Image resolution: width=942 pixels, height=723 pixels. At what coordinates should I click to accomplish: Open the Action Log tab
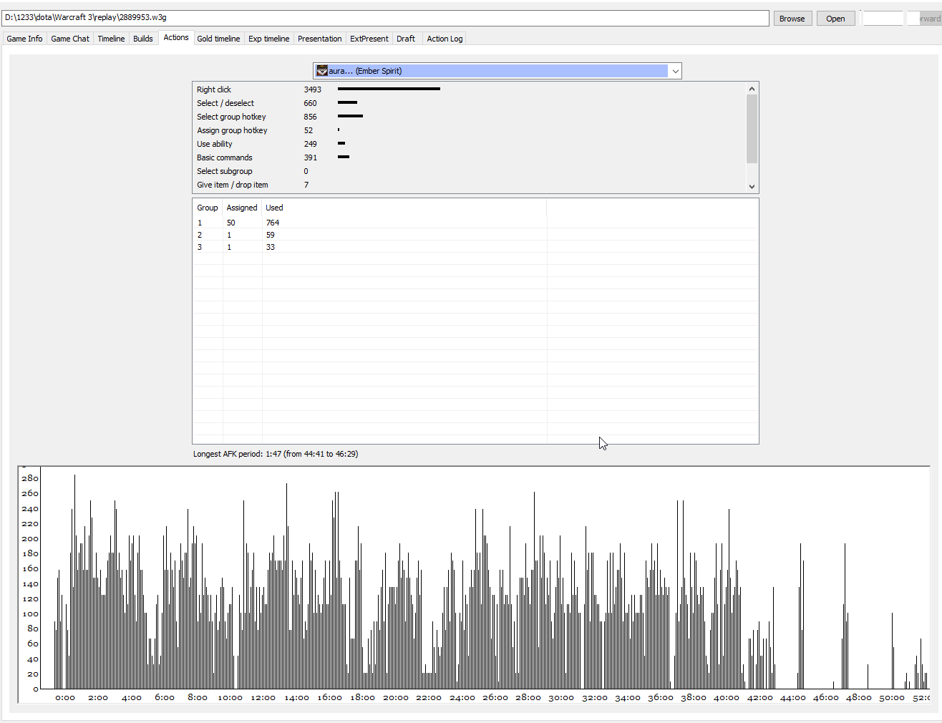(x=445, y=39)
